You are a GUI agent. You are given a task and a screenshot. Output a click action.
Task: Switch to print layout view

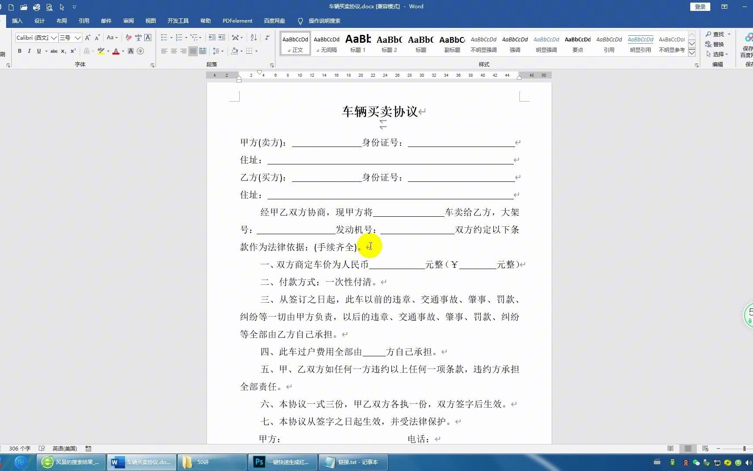pos(688,448)
